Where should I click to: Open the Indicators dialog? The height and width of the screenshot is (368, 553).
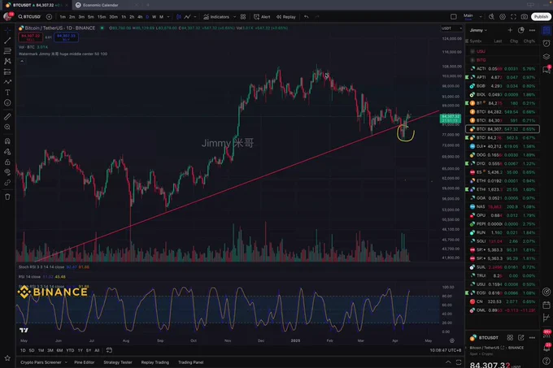(216, 16)
